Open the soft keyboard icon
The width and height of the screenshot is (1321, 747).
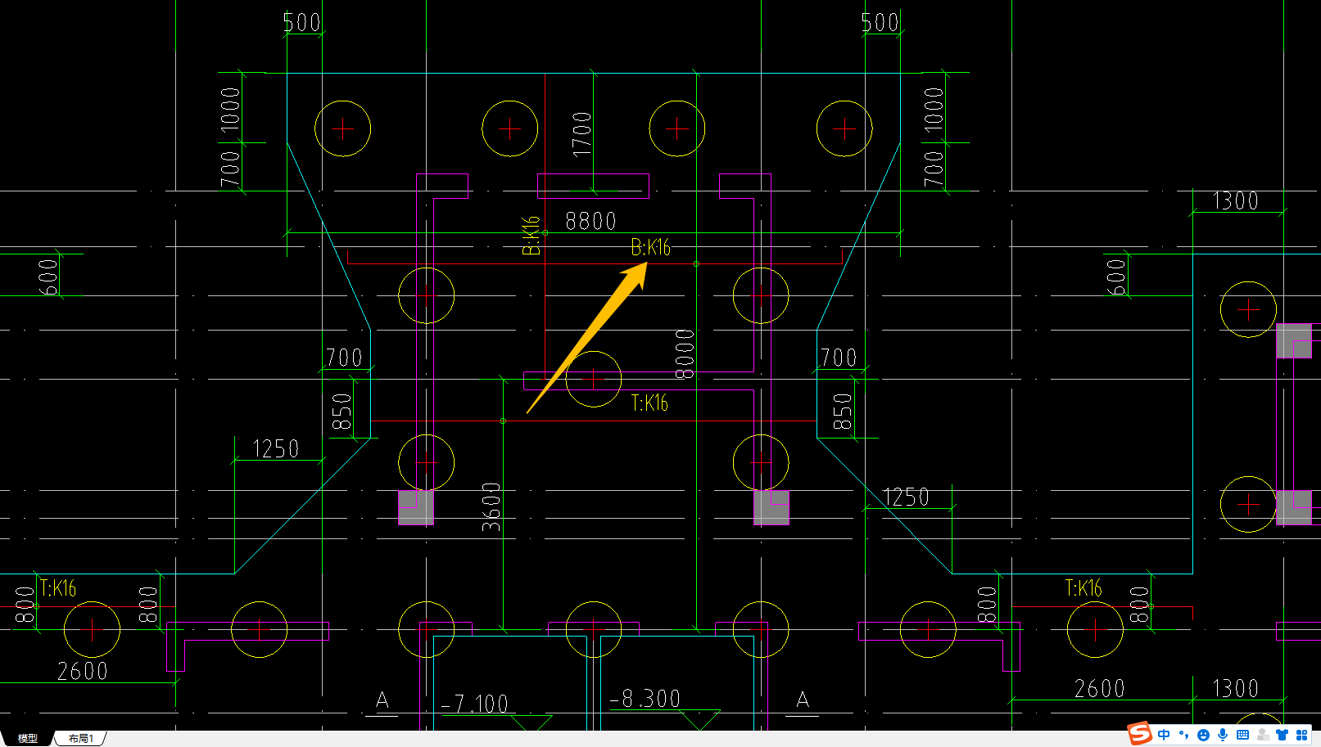tap(1242, 735)
